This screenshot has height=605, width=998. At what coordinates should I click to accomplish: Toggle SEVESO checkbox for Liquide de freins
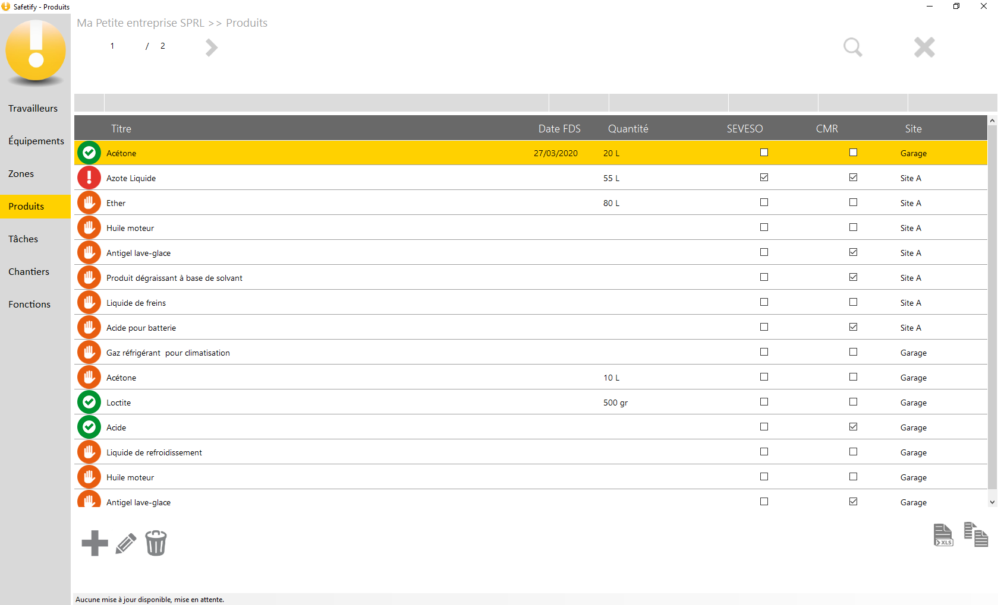coord(764,302)
